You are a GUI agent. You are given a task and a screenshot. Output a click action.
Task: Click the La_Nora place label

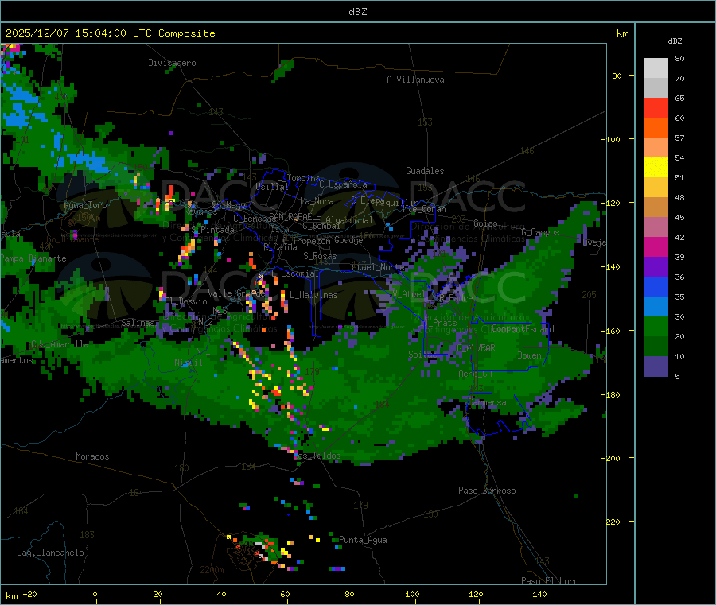click(317, 201)
